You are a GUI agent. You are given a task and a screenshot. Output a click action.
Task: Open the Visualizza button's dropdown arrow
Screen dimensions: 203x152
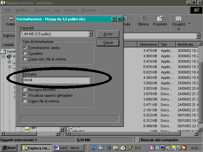pyautogui.click(x=189, y=24)
